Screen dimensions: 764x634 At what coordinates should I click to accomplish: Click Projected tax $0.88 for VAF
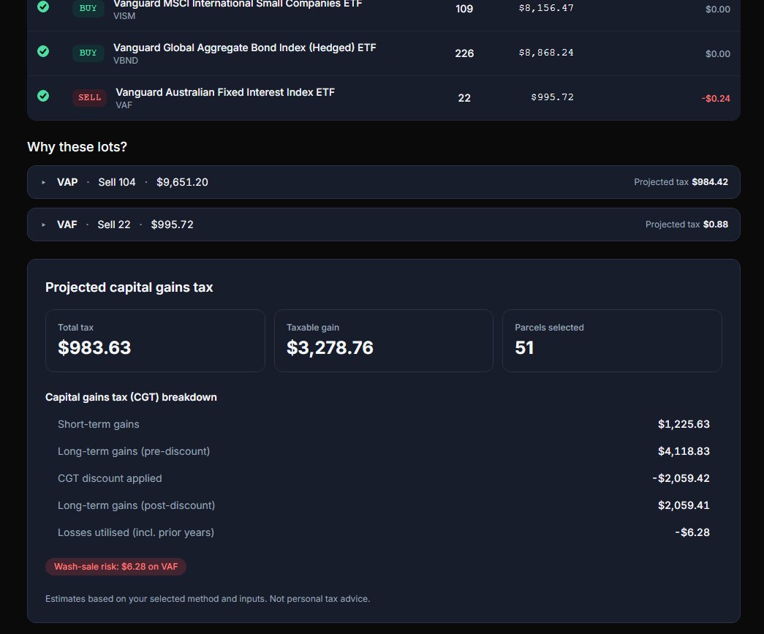click(687, 224)
